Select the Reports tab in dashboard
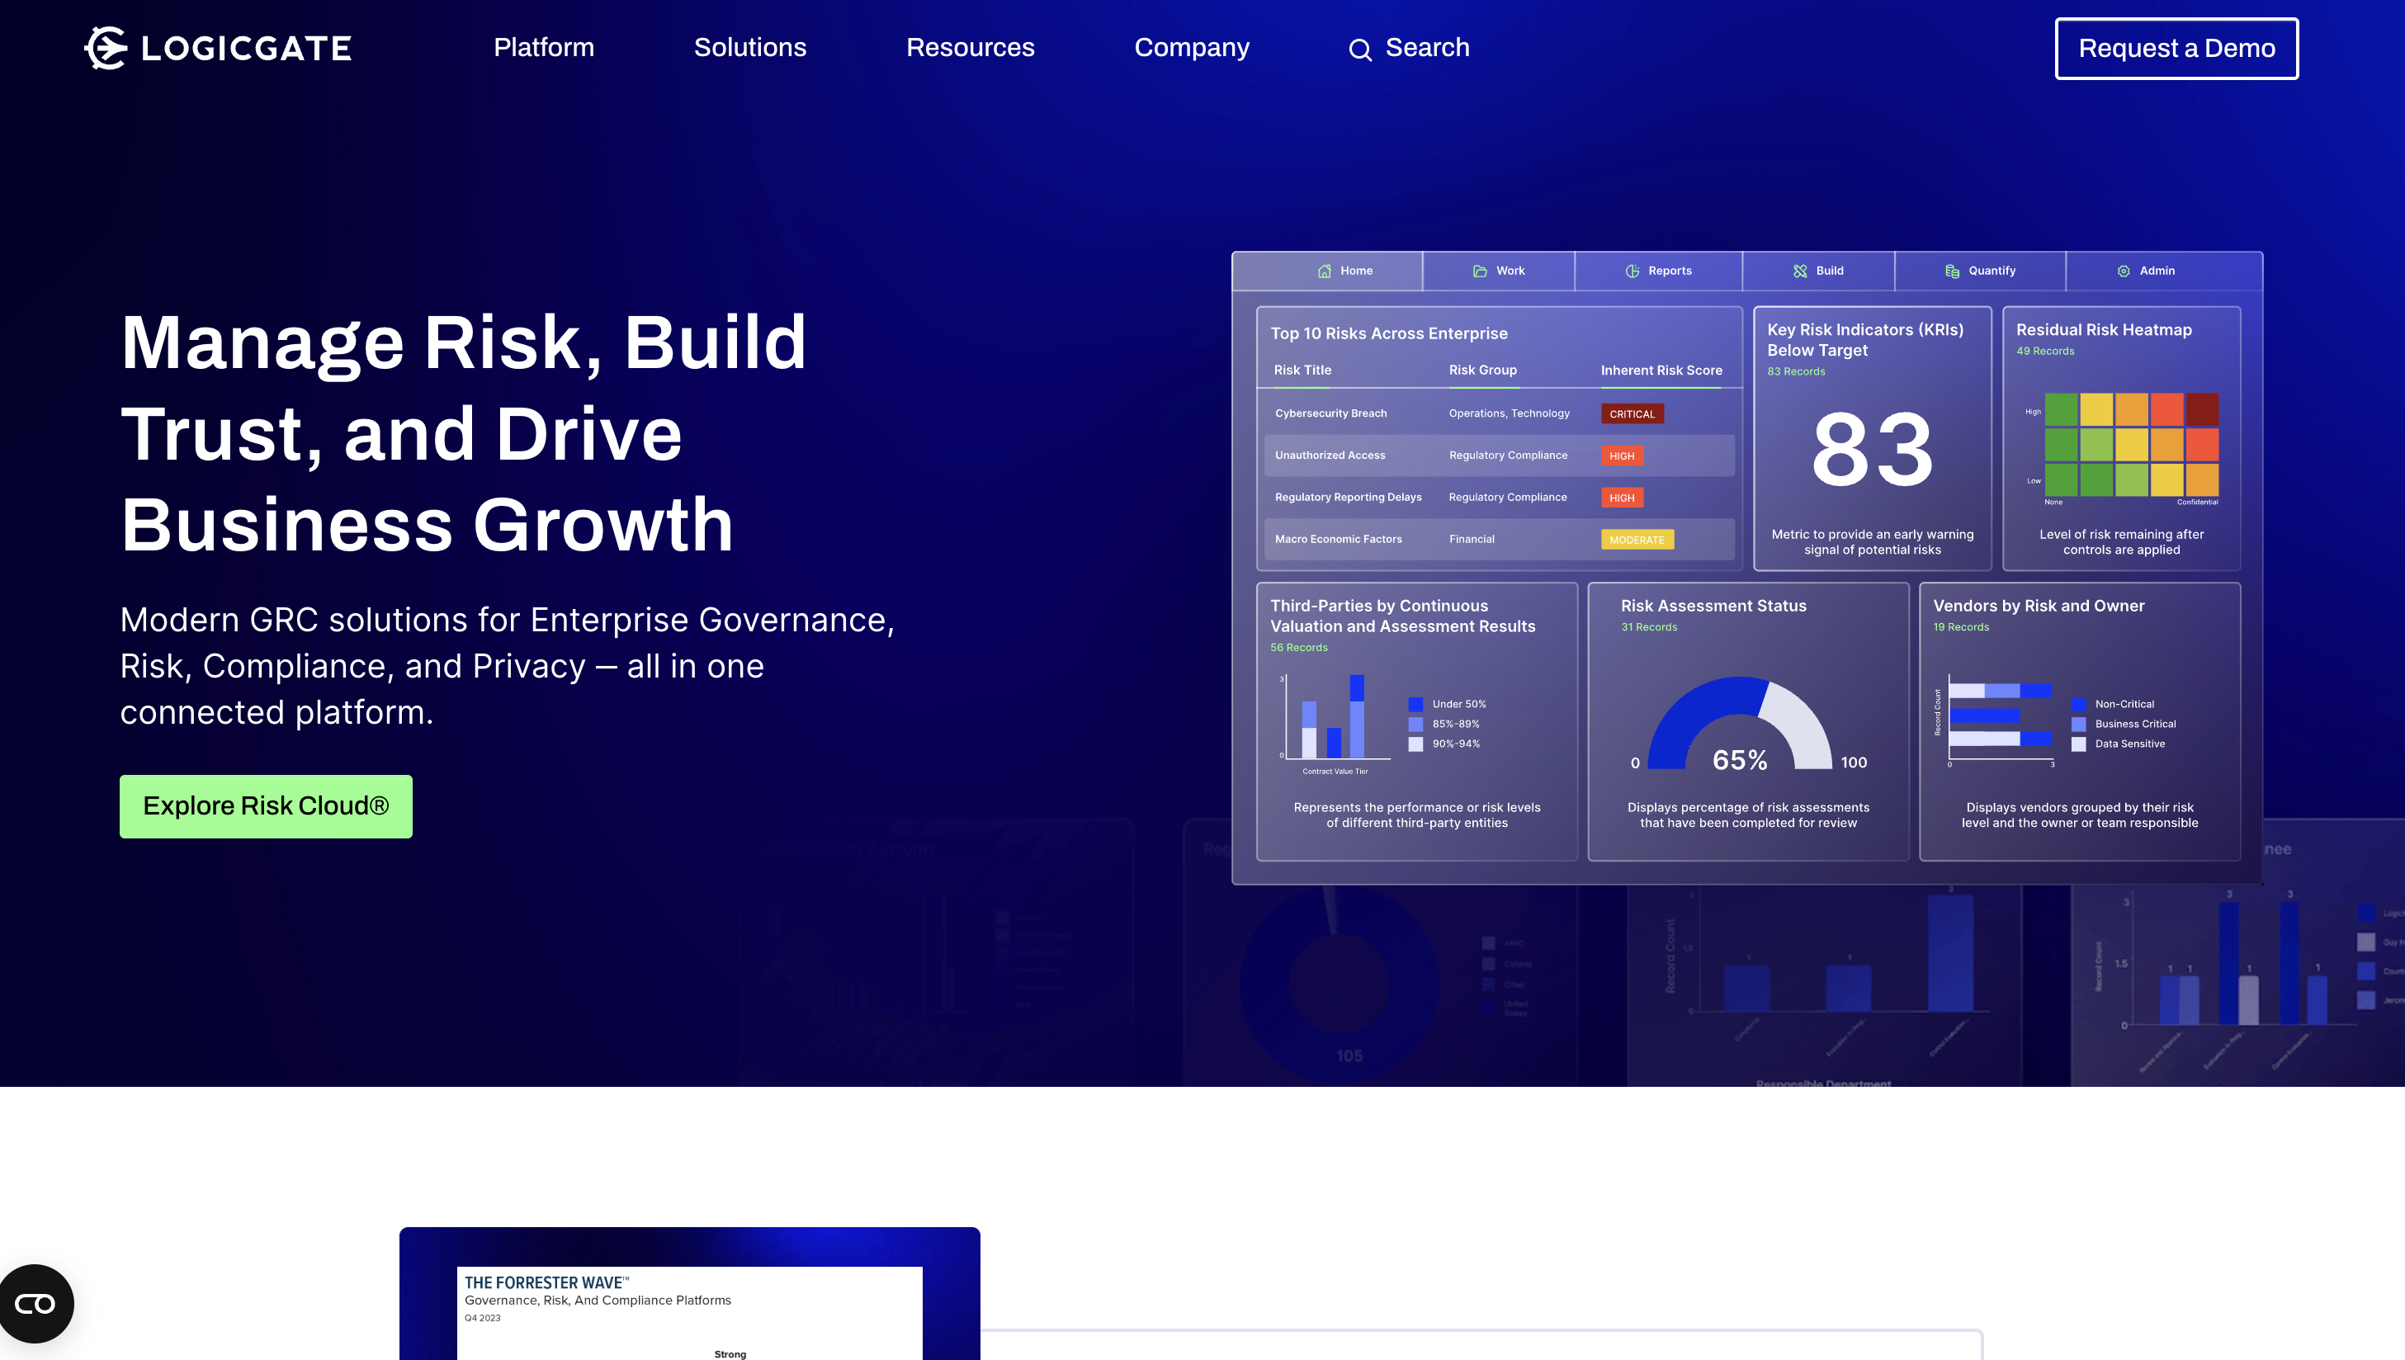The height and width of the screenshot is (1360, 2405). (1658, 271)
